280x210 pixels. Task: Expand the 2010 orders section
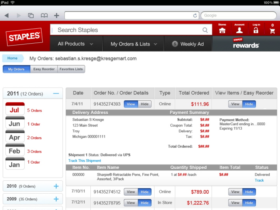coord(56,186)
